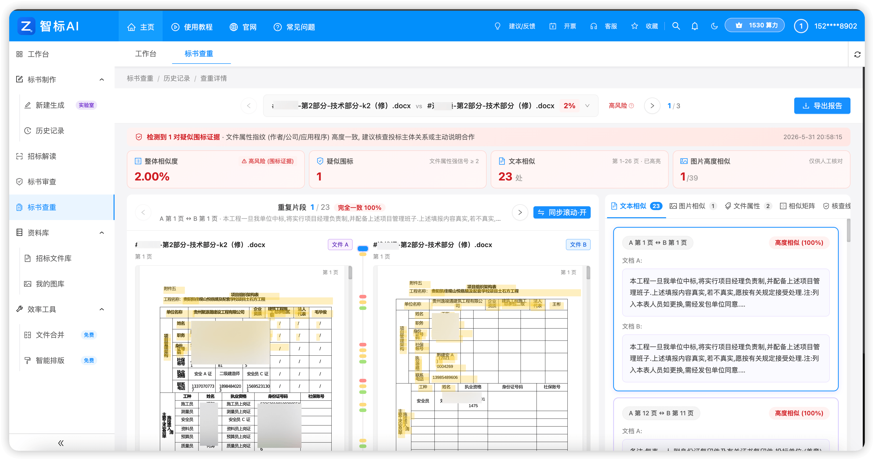This screenshot has width=874, height=460.
Task: Collapse the 资料库 sidebar group
Action: pyautogui.click(x=102, y=233)
